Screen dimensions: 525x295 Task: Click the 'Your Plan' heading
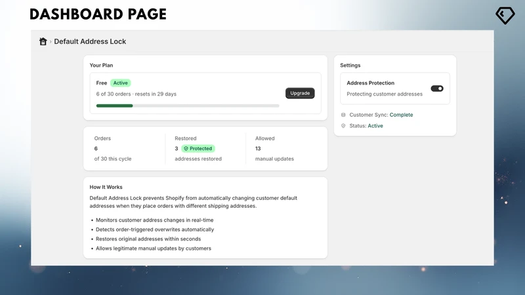[x=101, y=65]
